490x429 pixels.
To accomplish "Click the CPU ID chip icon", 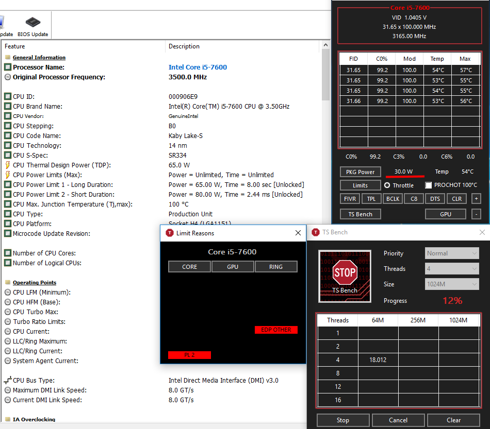I will coord(8,96).
